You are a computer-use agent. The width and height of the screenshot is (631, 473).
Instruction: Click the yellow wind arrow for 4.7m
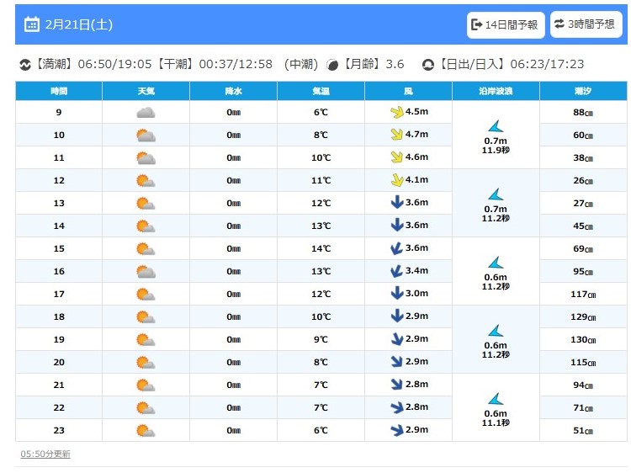(x=397, y=135)
